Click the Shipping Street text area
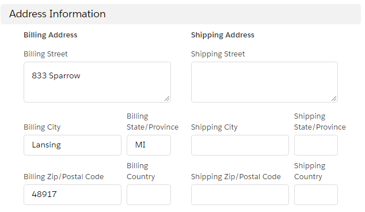The width and height of the screenshot is (365, 212). click(264, 82)
